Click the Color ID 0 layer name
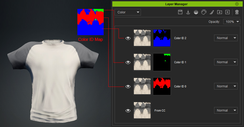 coord(180,86)
